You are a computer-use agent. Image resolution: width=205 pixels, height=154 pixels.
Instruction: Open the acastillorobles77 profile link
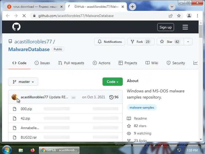33,42
